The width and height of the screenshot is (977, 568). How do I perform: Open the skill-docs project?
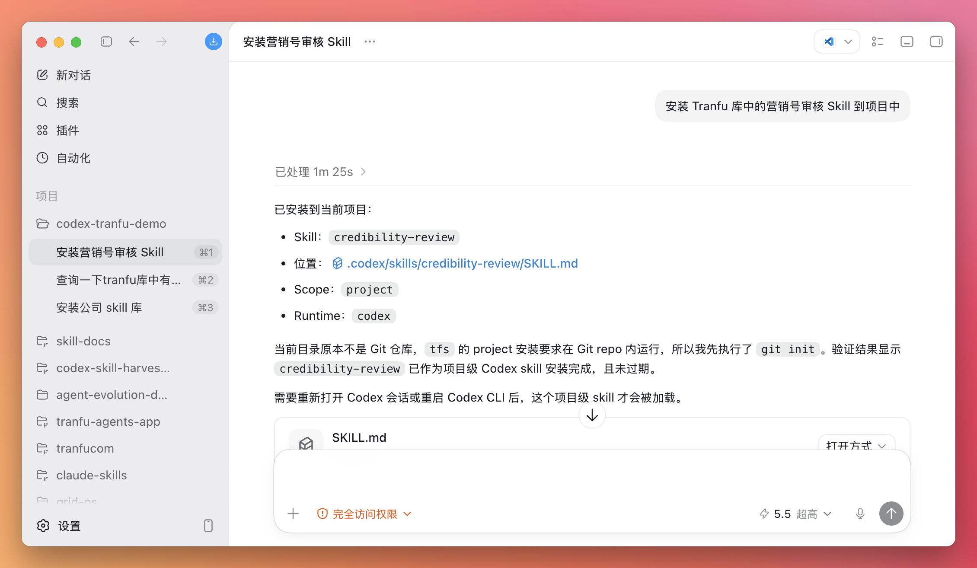(x=125, y=341)
